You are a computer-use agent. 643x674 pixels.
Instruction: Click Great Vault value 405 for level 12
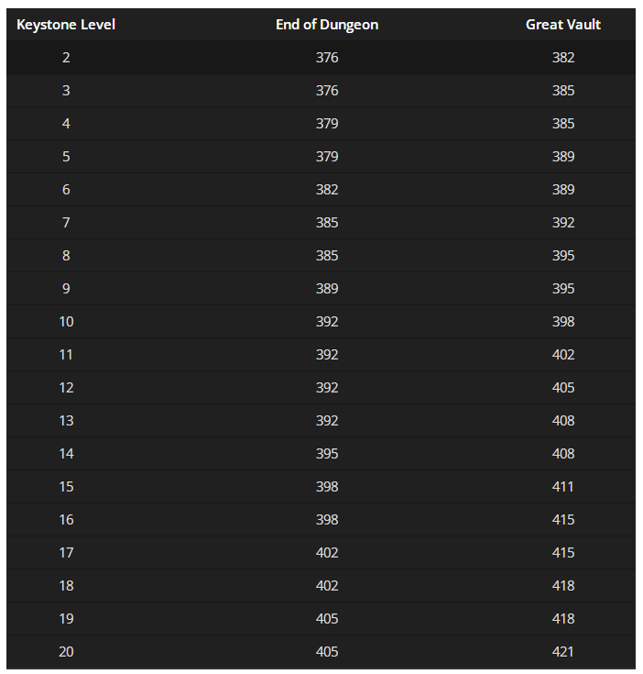[562, 388]
